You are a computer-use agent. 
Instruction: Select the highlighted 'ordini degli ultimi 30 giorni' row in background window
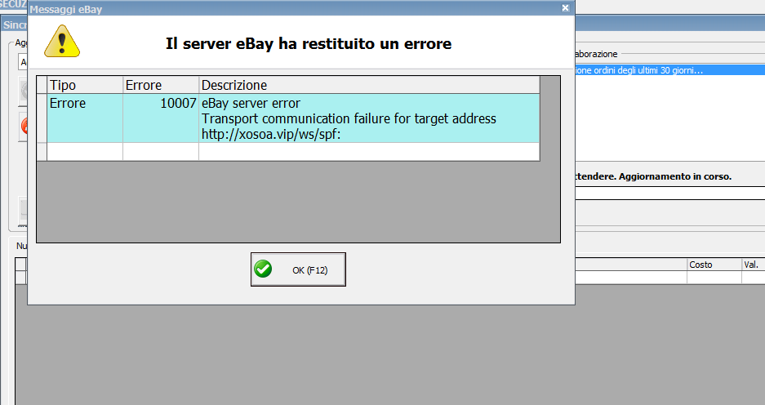tap(669, 70)
